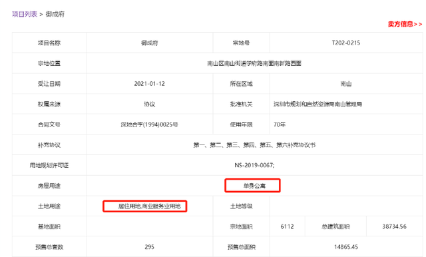
Task: Click the parcel area value 6112
Action: (x=287, y=226)
